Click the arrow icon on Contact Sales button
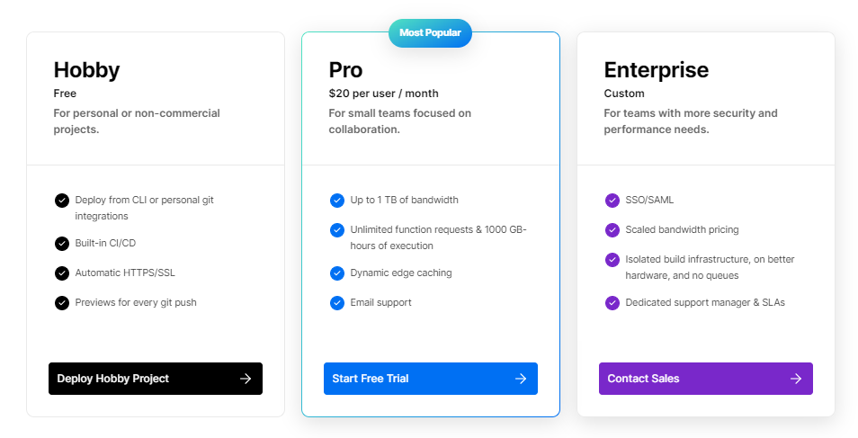Screen dimensions: 858x438 pyautogui.click(x=796, y=379)
